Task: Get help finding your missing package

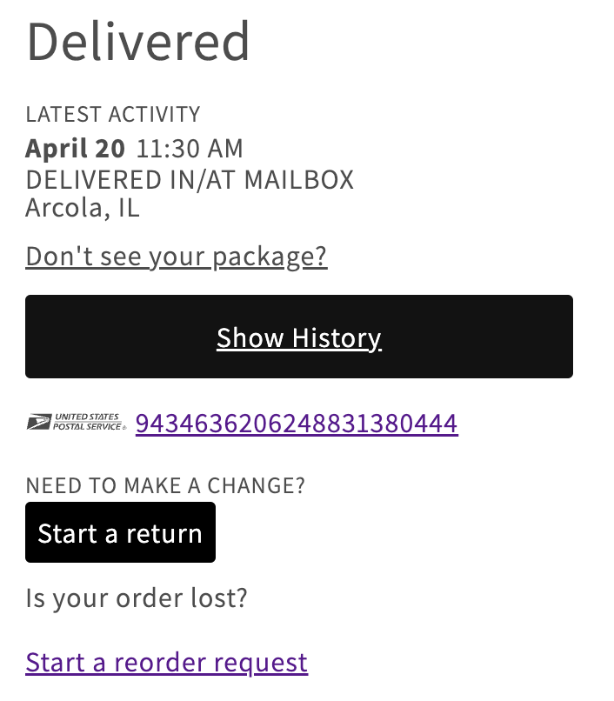Action: (x=177, y=257)
